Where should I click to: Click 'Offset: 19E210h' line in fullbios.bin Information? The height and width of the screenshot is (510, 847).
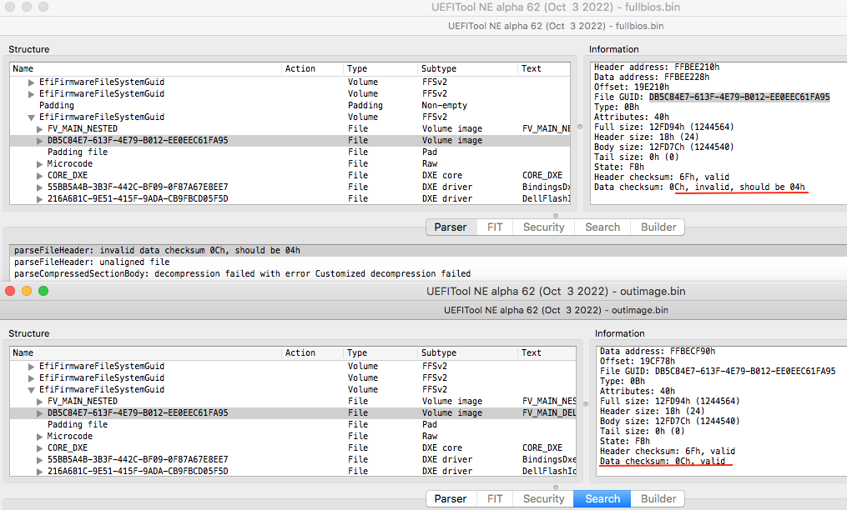click(x=632, y=87)
